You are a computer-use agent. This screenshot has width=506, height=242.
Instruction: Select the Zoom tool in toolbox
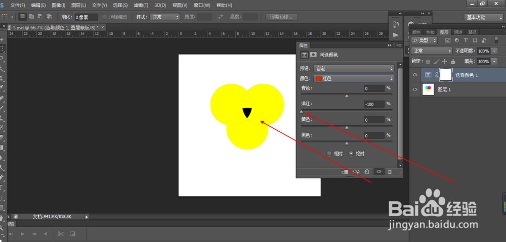click(x=2, y=227)
